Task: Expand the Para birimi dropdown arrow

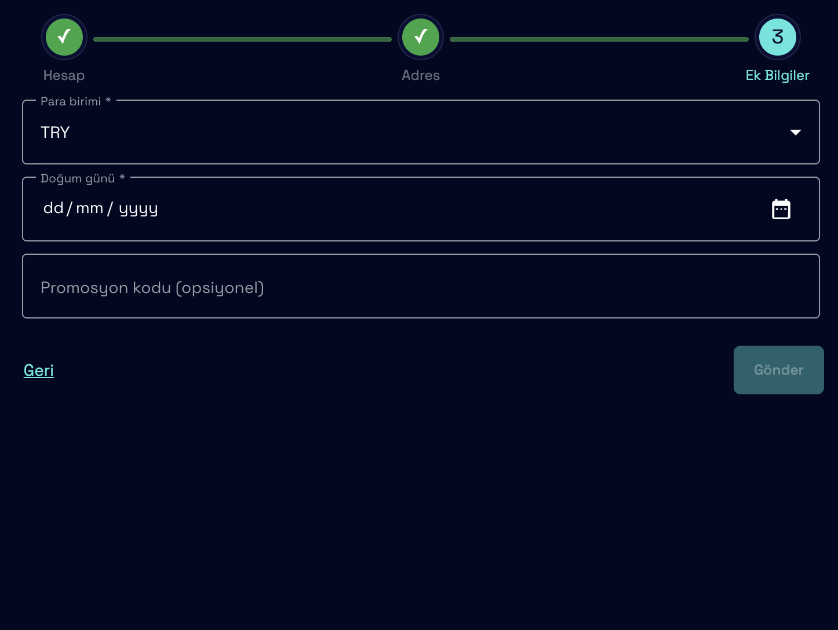Action: (796, 133)
